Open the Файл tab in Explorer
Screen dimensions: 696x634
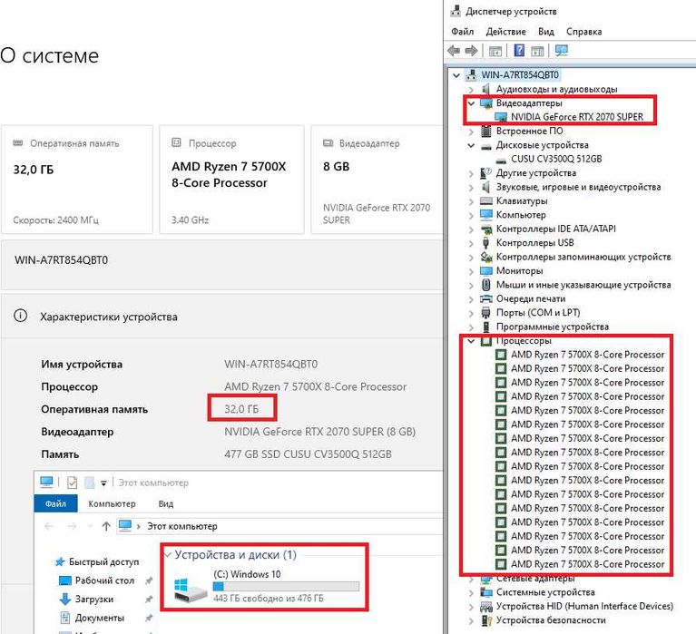tap(55, 504)
